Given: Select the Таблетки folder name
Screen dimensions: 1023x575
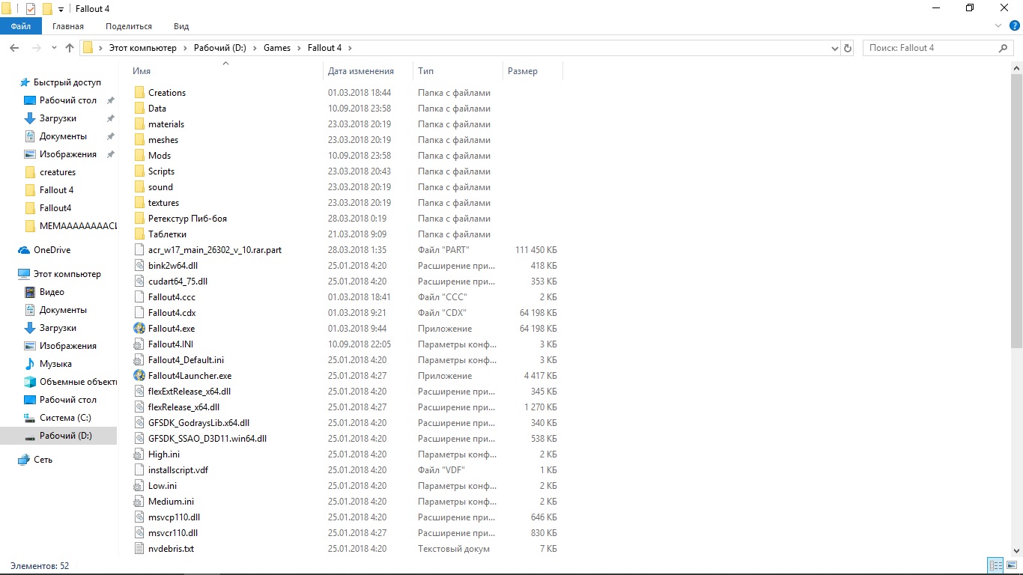Looking at the screenshot, I should tap(167, 234).
